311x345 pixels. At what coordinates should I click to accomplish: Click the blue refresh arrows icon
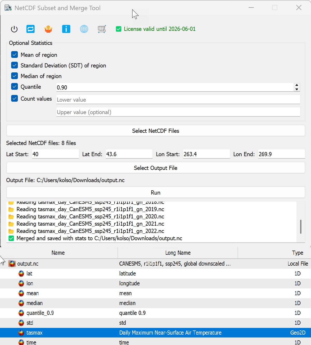pyautogui.click(x=31, y=29)
